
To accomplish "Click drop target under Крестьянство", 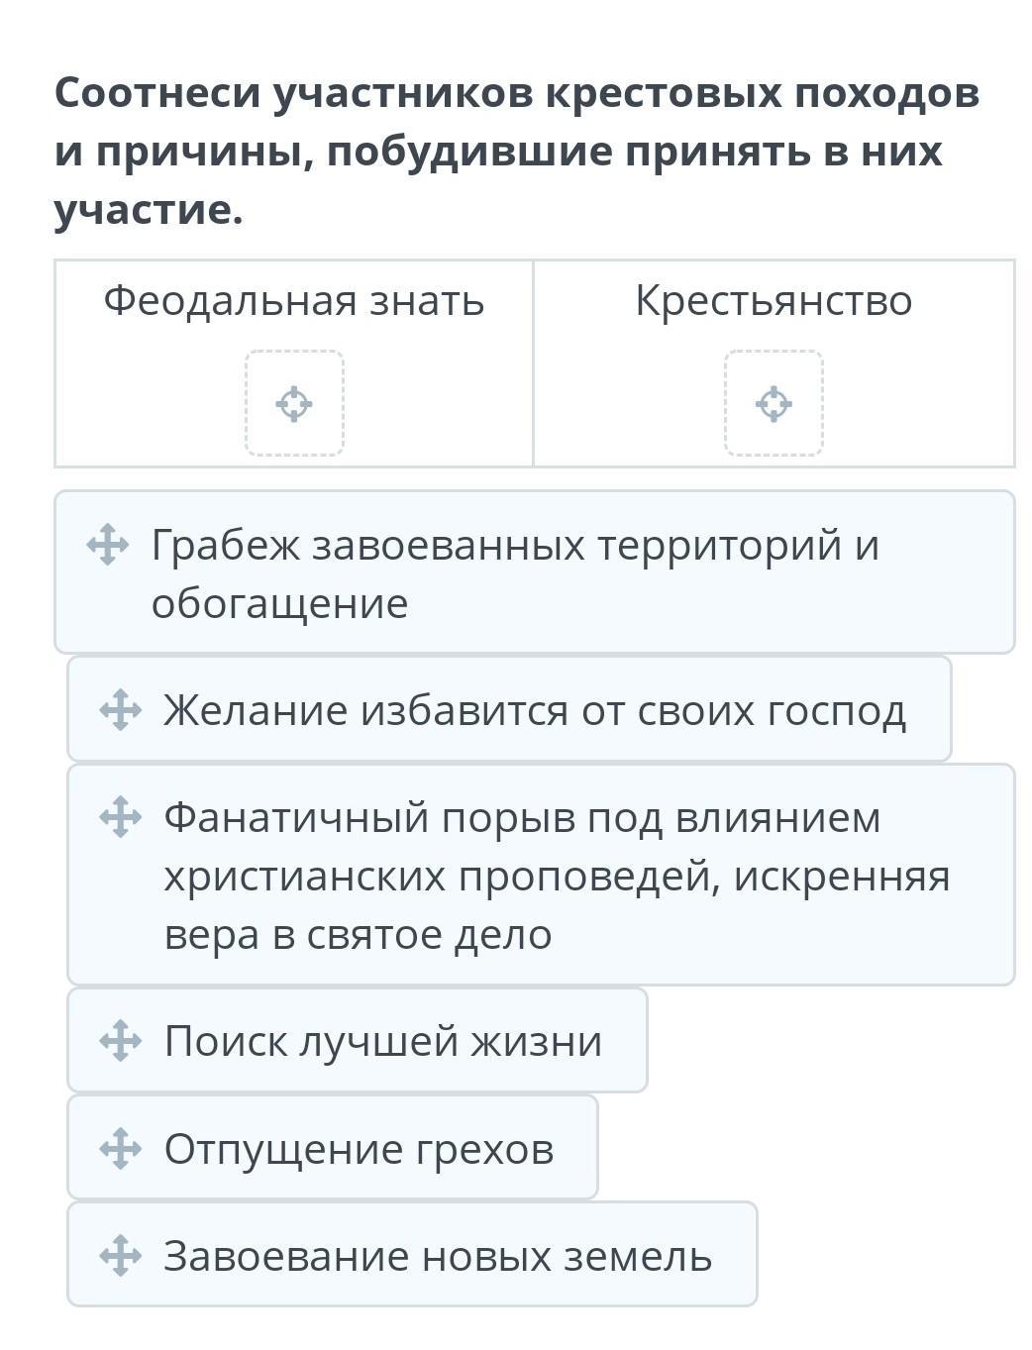I will [774, 403].
